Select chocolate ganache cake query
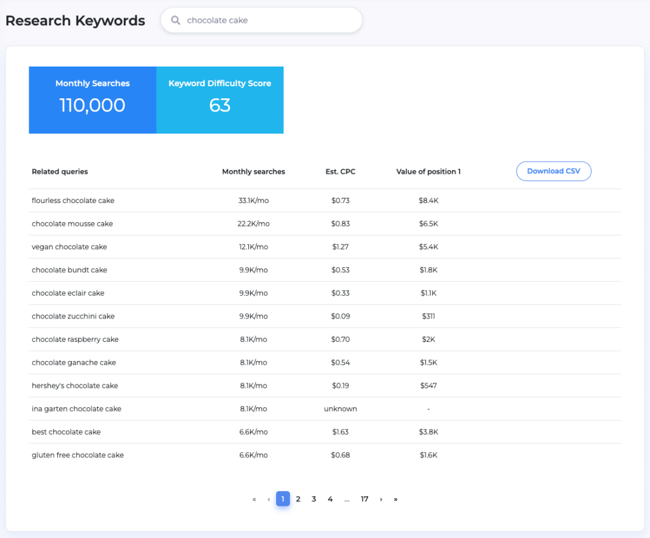This screenshot has width=650, height=538. 74,363
